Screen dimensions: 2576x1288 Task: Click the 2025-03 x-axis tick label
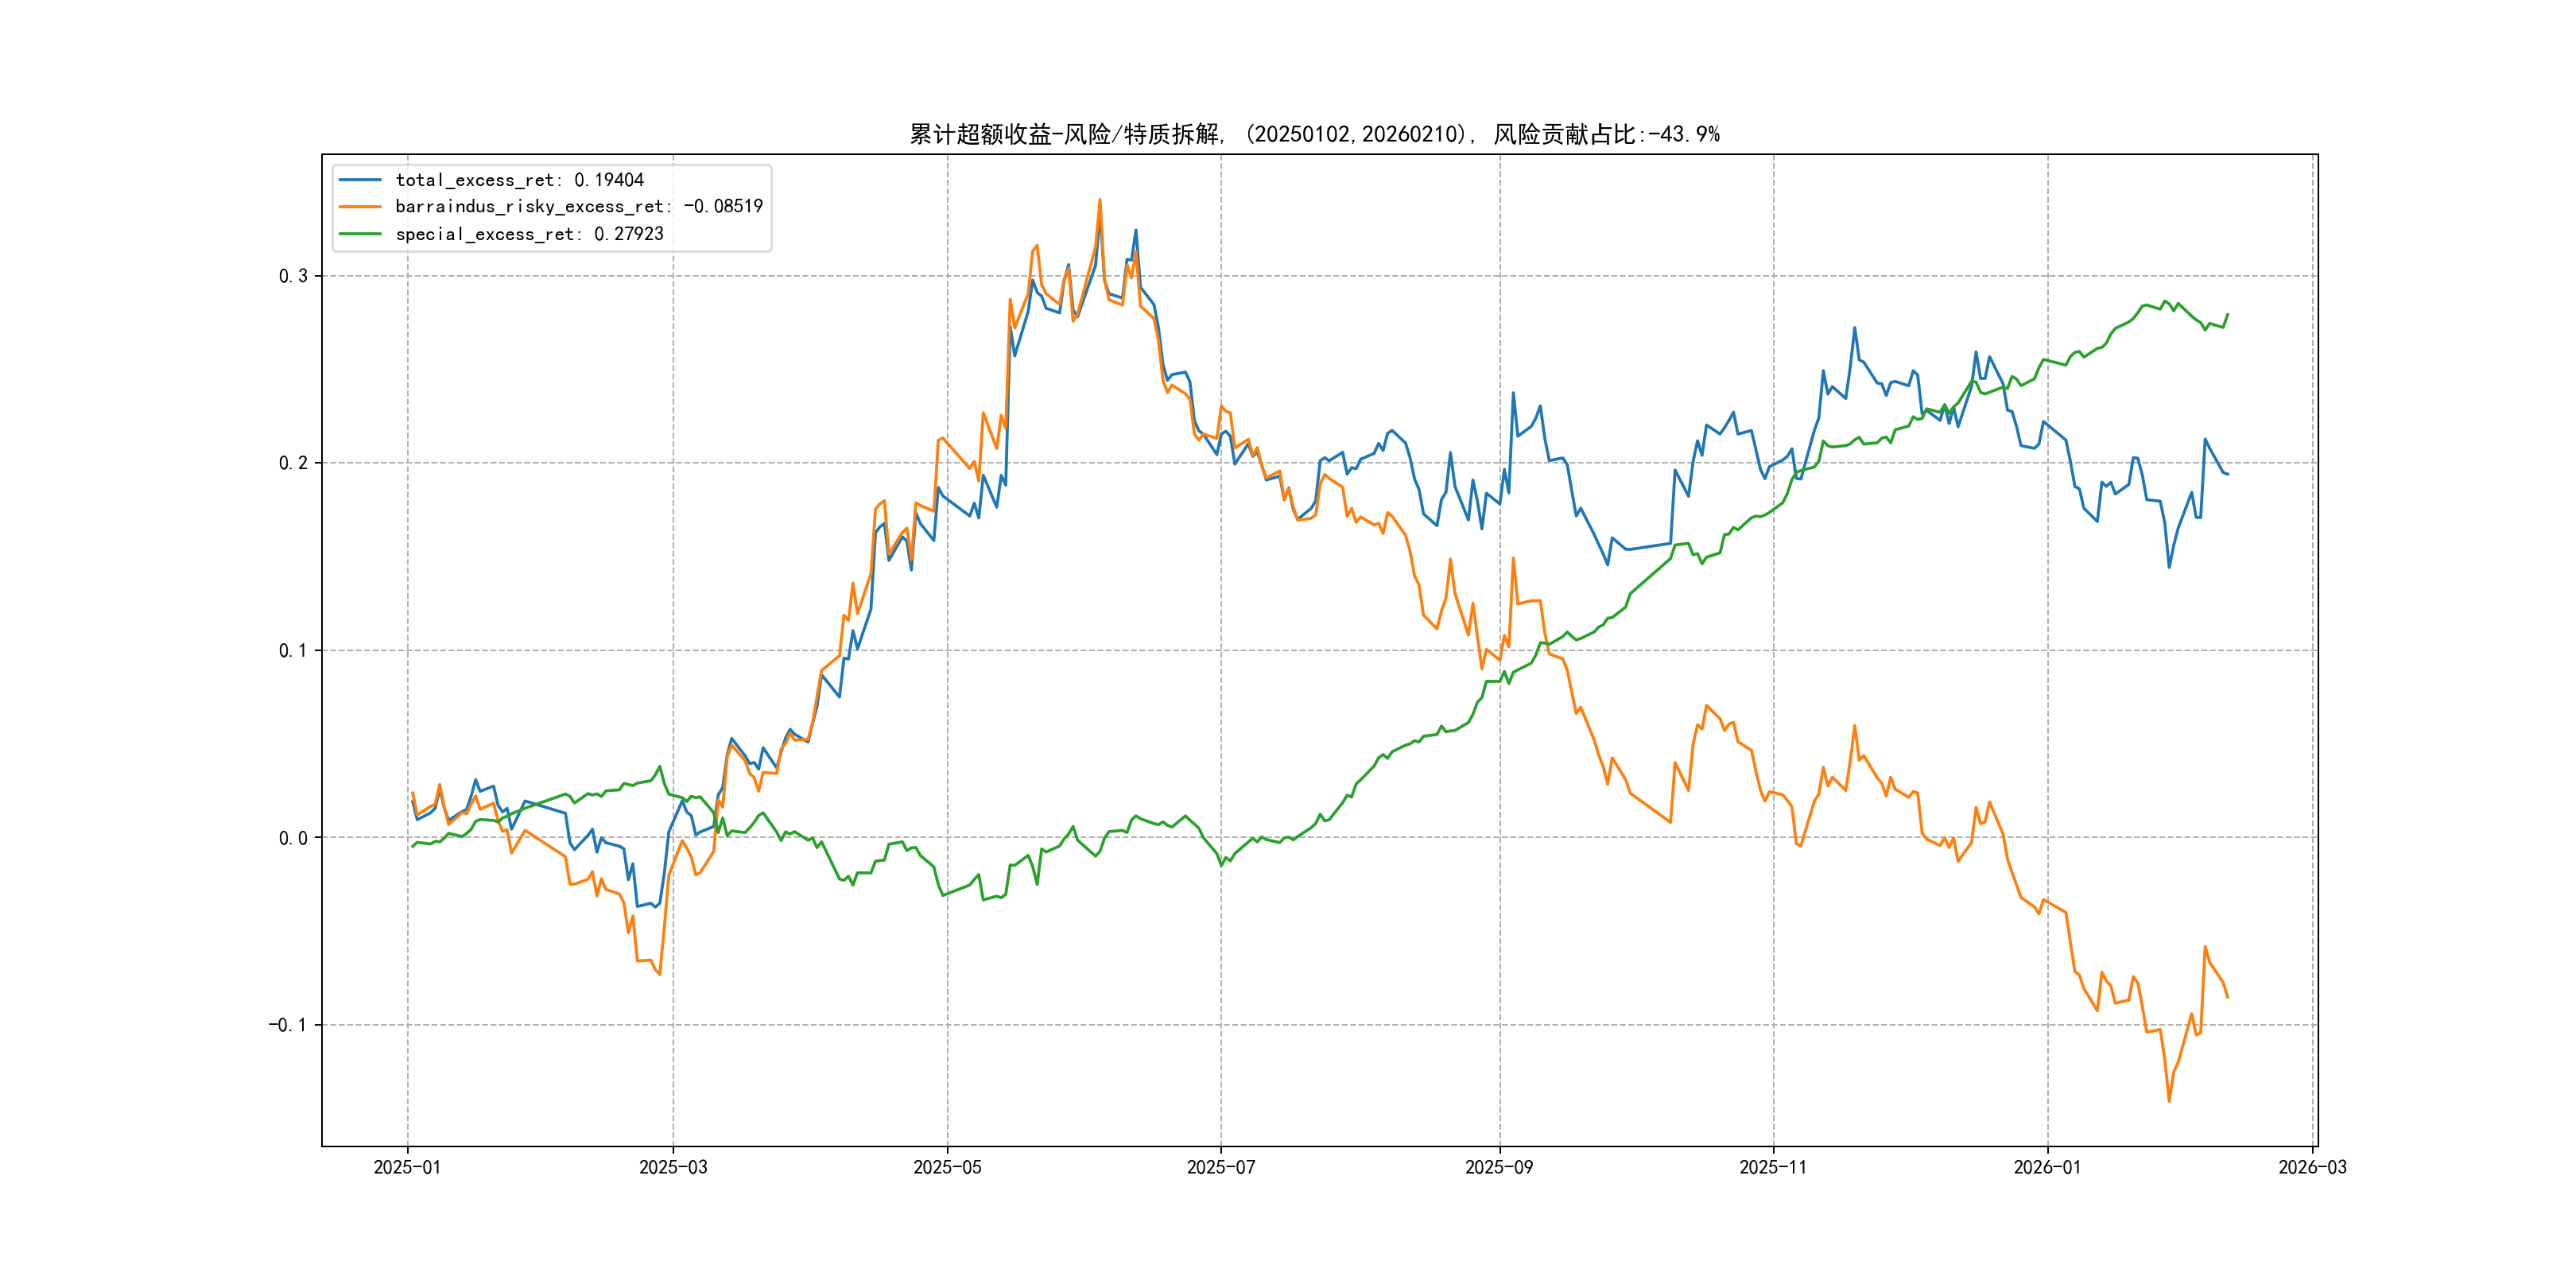click(673, 1167)
